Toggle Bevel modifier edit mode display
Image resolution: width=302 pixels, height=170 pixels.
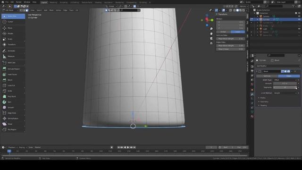[x=282, y=71]
